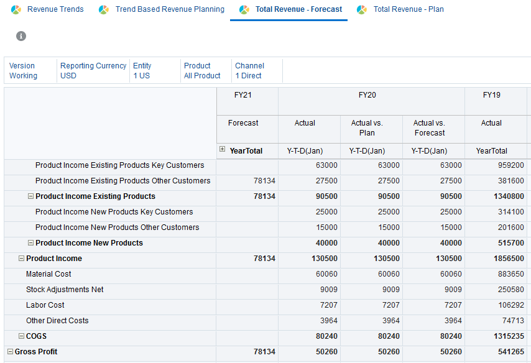Screen dimensions: 531x363
Task: Open the Version Working member selector
Action: tap(23, 70)
